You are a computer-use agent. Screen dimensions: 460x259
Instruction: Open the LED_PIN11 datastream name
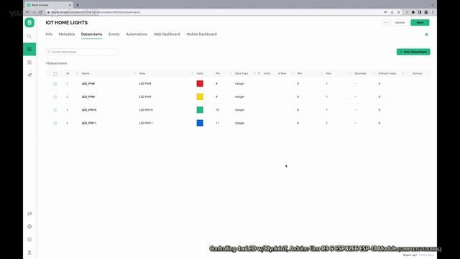[89, 123]
